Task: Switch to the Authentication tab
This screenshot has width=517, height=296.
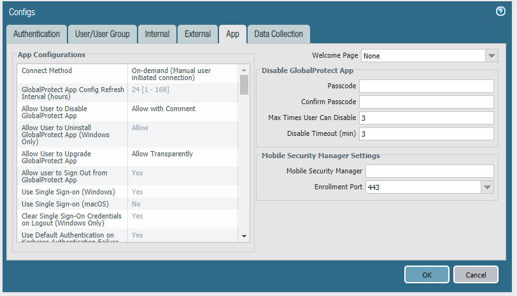Action: click(x=36, y=34)
